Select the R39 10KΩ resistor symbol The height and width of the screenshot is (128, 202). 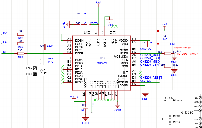(168, 66)
